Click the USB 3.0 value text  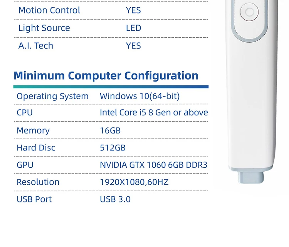tap(115, 200)
